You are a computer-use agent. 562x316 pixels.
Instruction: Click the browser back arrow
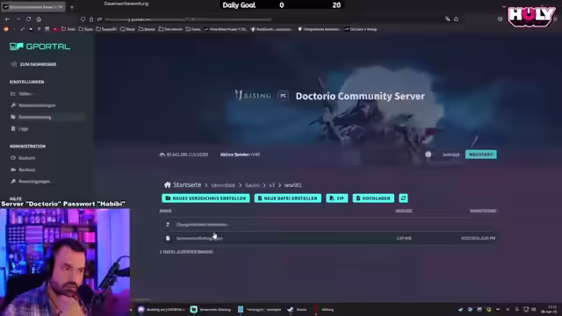point(8,19)
